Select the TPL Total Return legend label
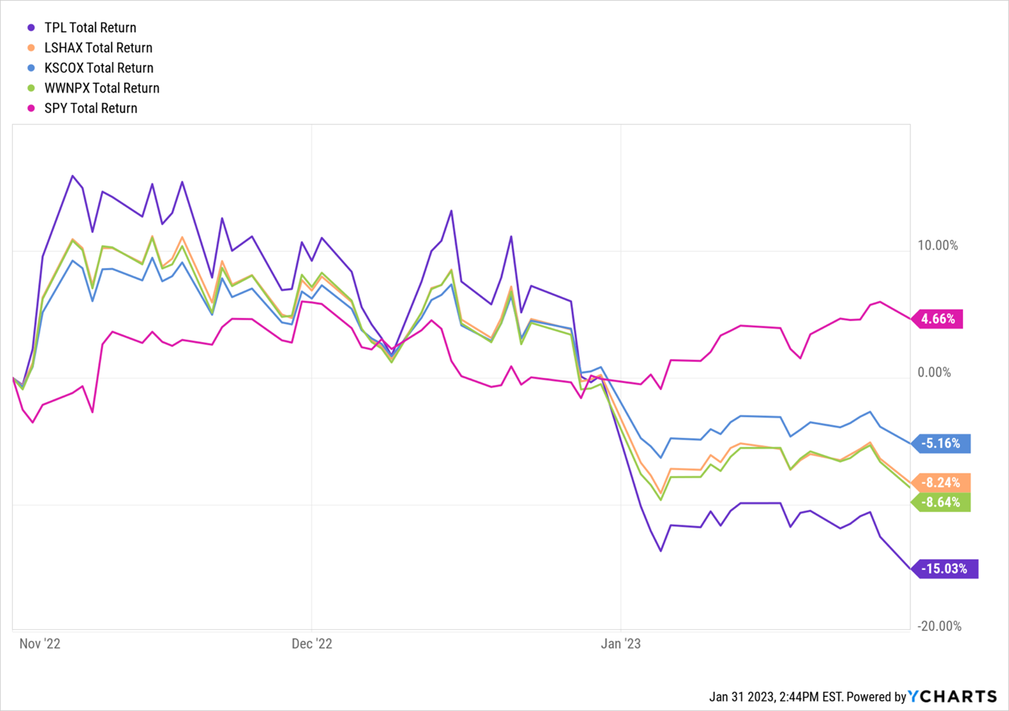 (x=90, y=28)
